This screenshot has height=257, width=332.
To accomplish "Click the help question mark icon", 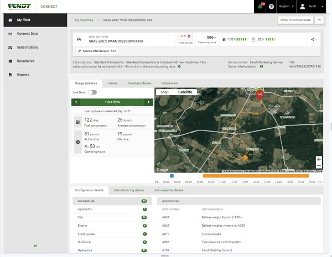I will tap(271, 7).
